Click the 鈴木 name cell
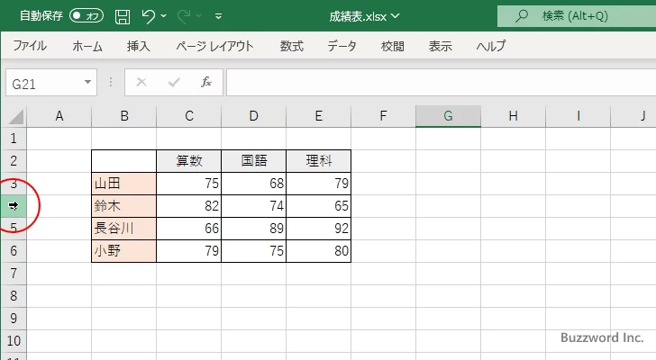This screenshot has height=360, width=656. click(123, 206)
